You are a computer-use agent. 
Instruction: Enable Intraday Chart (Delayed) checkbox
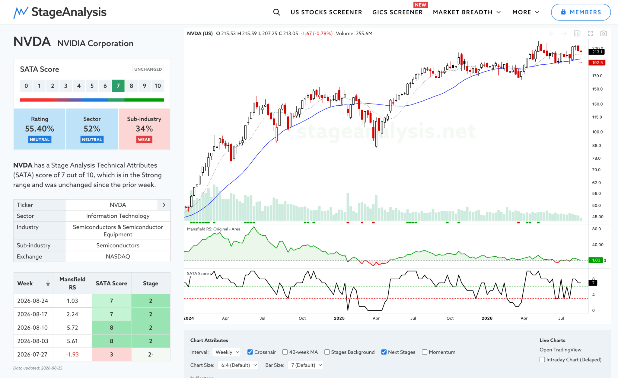coord(542,360)
